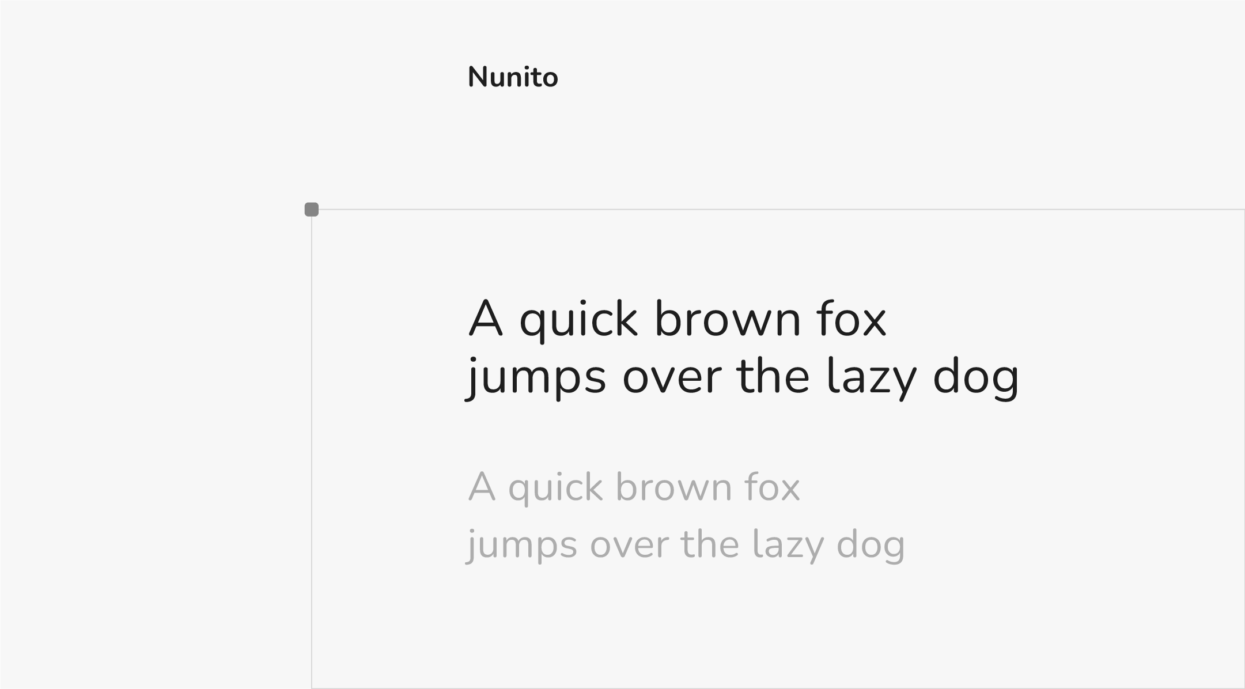1245x689 pixels.
Task: Click the top border line of the frame
Action: tap(749, 210)
